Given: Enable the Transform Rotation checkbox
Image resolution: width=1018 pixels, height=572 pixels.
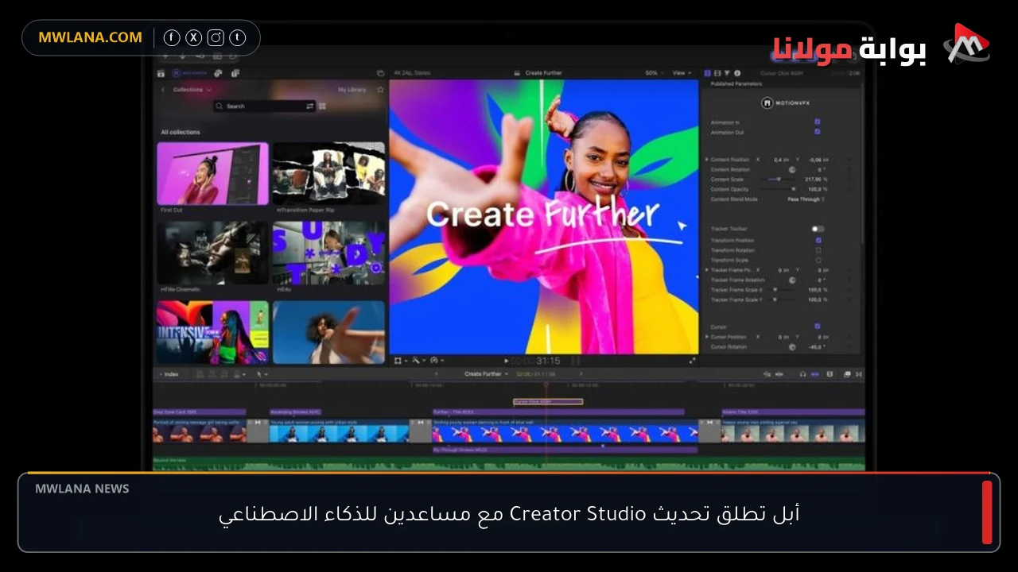Looking at the screenshot, I should tap(818, 250).
